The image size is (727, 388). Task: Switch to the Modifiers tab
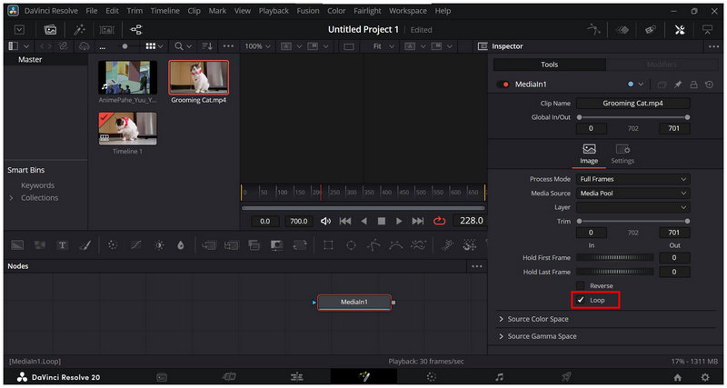pos(662,65)
